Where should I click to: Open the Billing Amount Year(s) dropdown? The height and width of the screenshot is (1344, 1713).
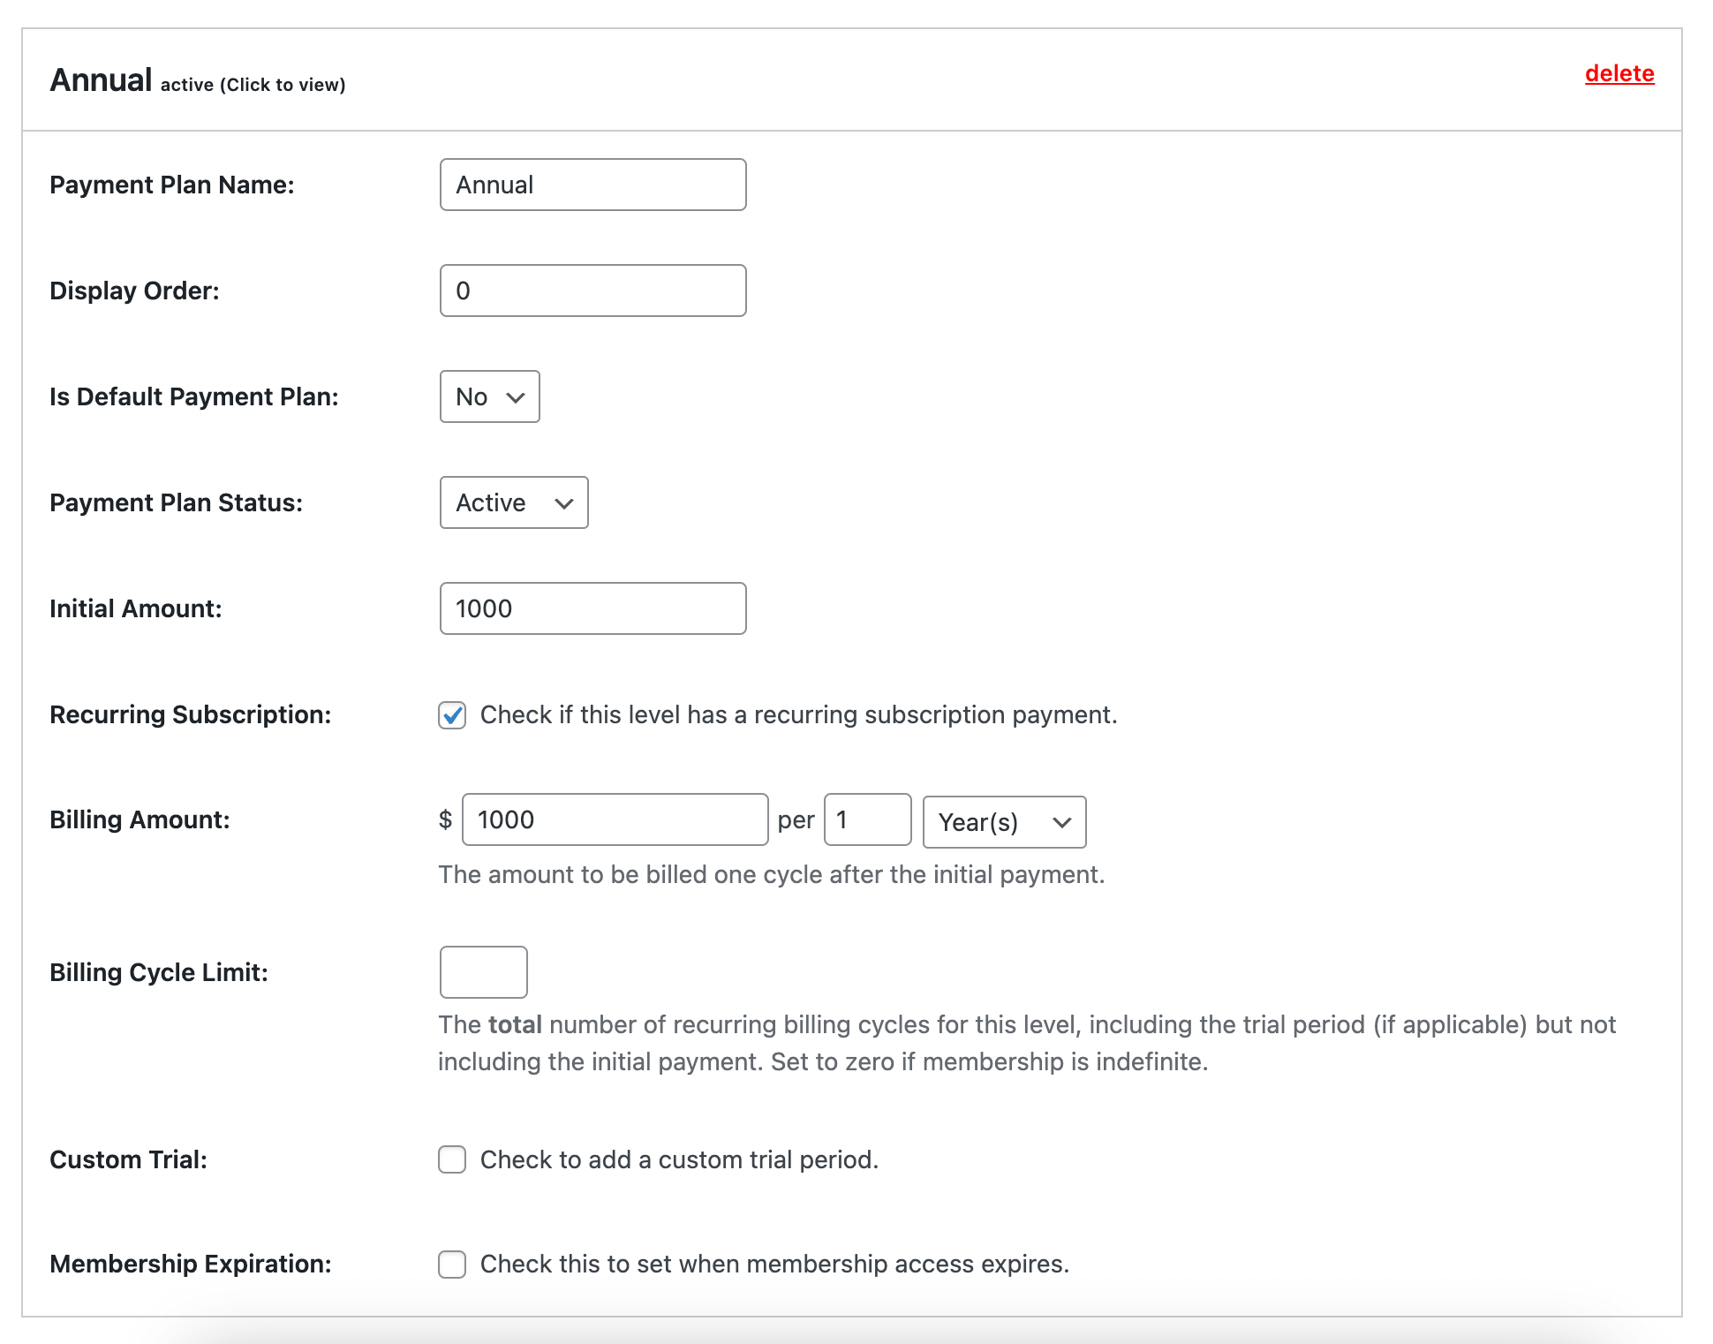[x=1002, y=820]
